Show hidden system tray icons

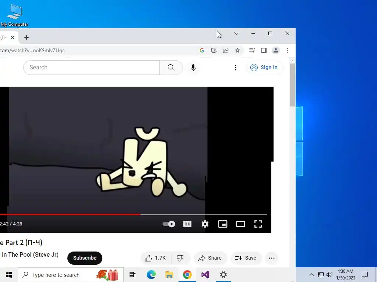click(311, 275)
